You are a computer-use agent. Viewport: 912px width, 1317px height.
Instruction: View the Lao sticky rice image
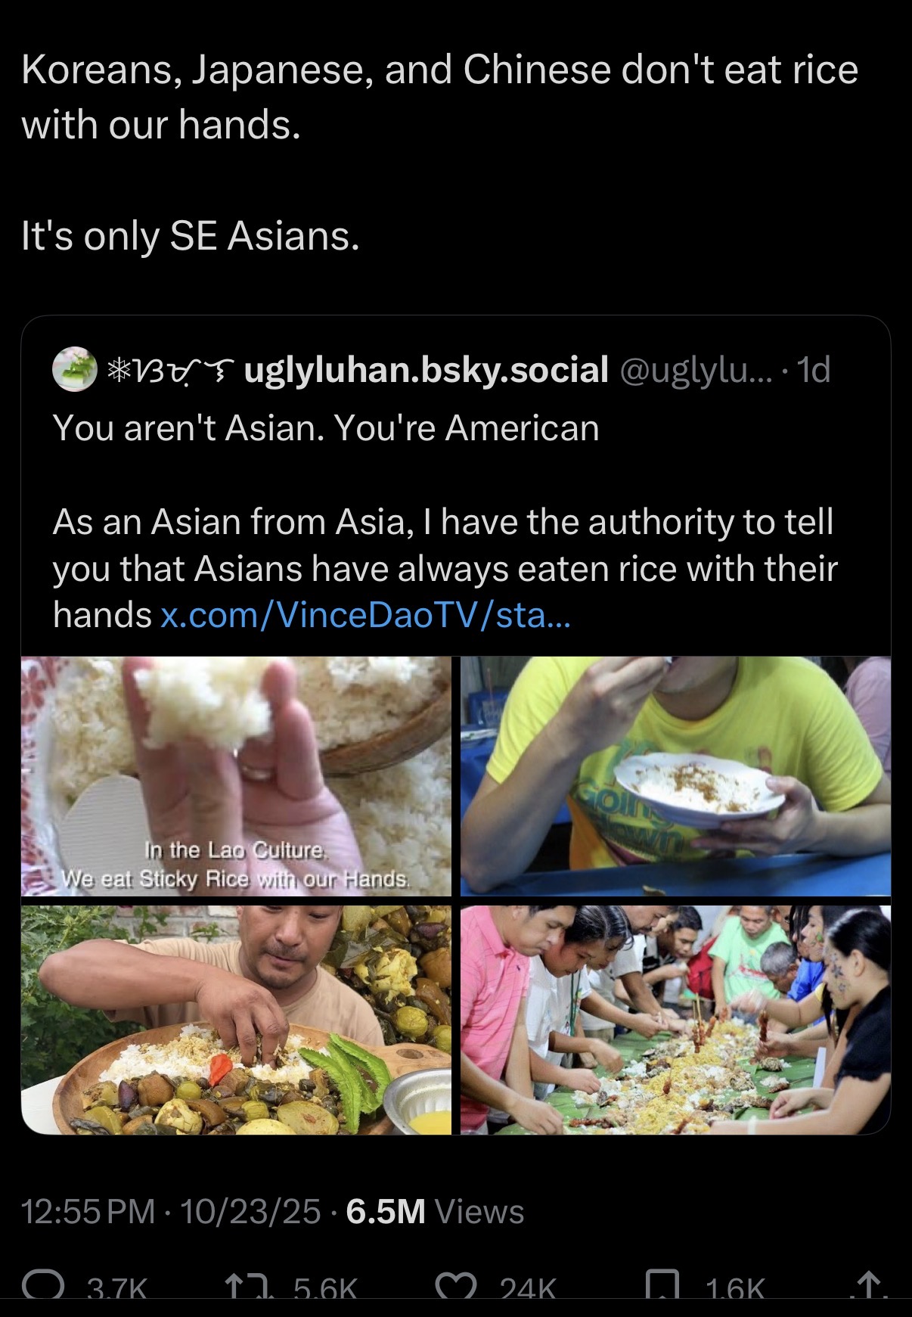[x=236, y=776]
